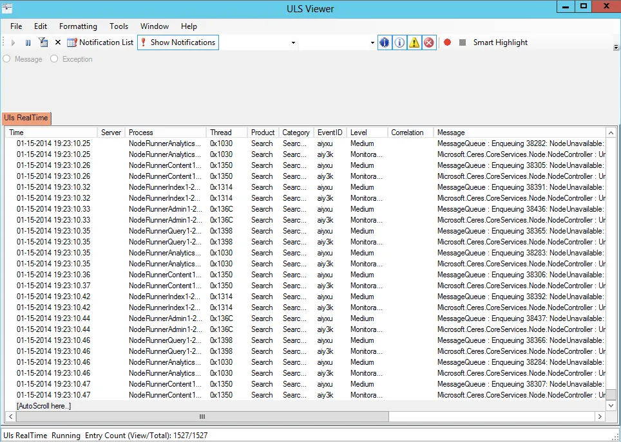621x442 pixels.
Task: Open the filter dialog icon
Action: coord(43,42)
